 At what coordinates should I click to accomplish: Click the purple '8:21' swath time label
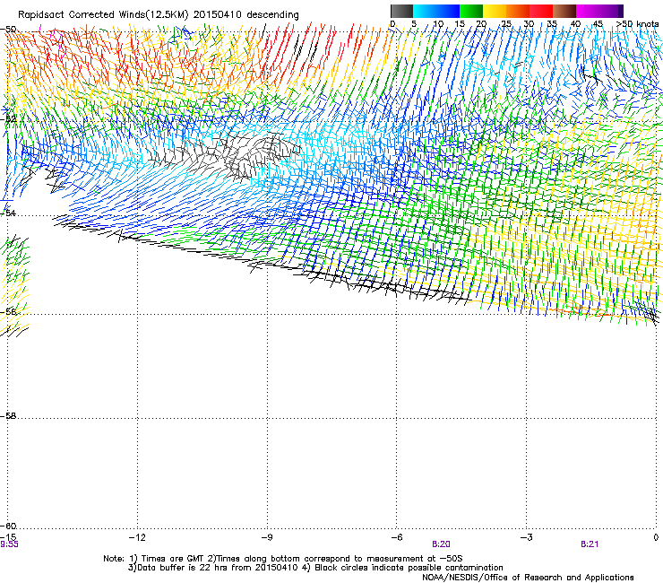(590, 544)
